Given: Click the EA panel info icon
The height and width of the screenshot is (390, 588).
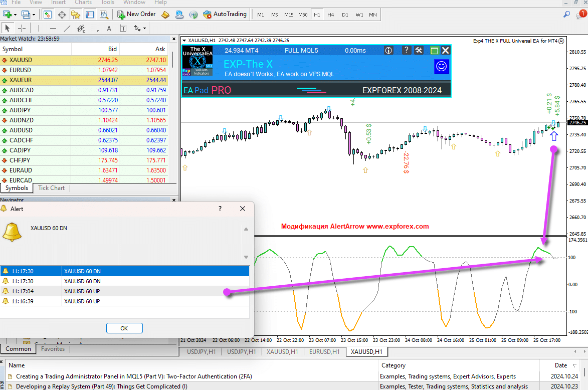Looking at the screenshot, I should pyautogui.click(x=388, y=50).
